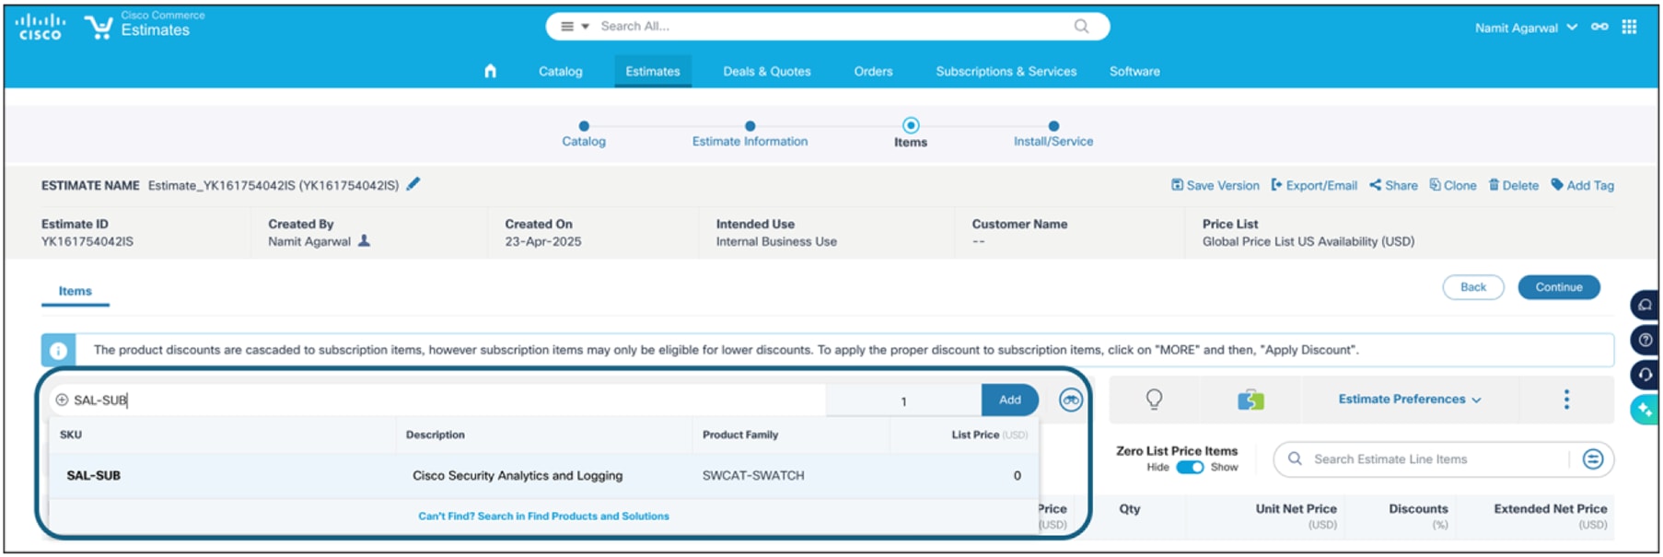Click Save Version
Screen dimensions: 1663x557
[x=1215, y=185]
